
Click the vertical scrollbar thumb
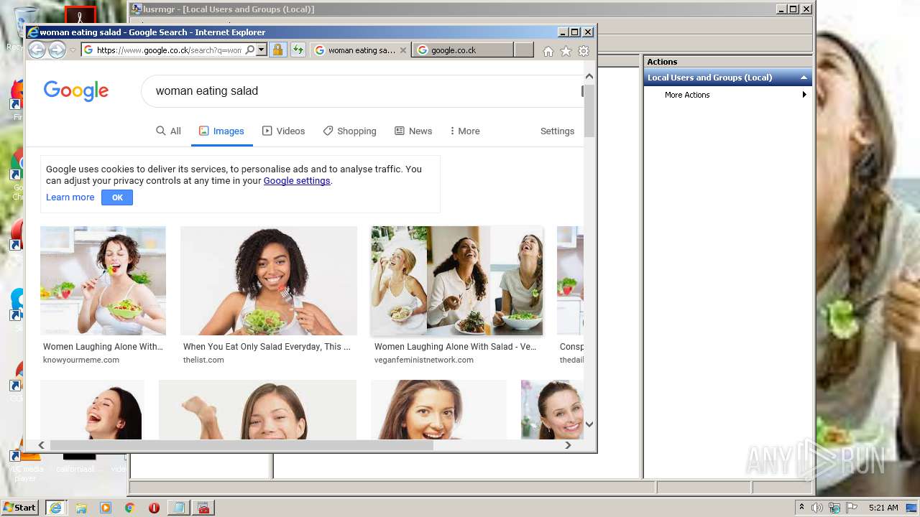589,111
